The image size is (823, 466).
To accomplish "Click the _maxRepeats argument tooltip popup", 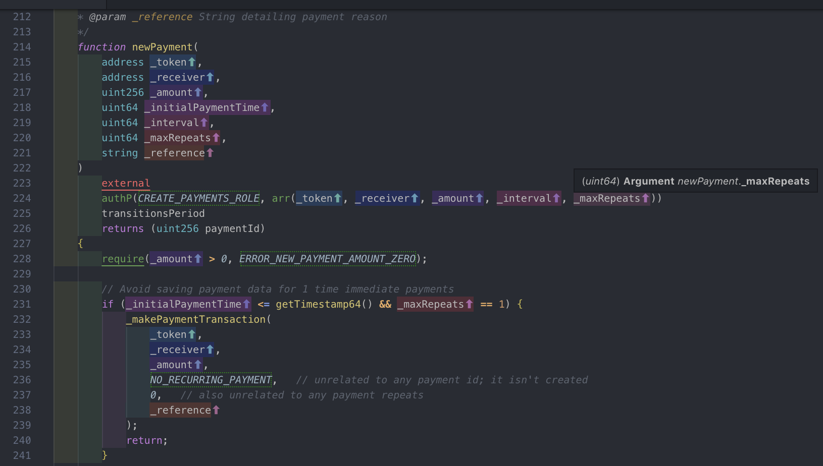I will [x=695, y=181].
